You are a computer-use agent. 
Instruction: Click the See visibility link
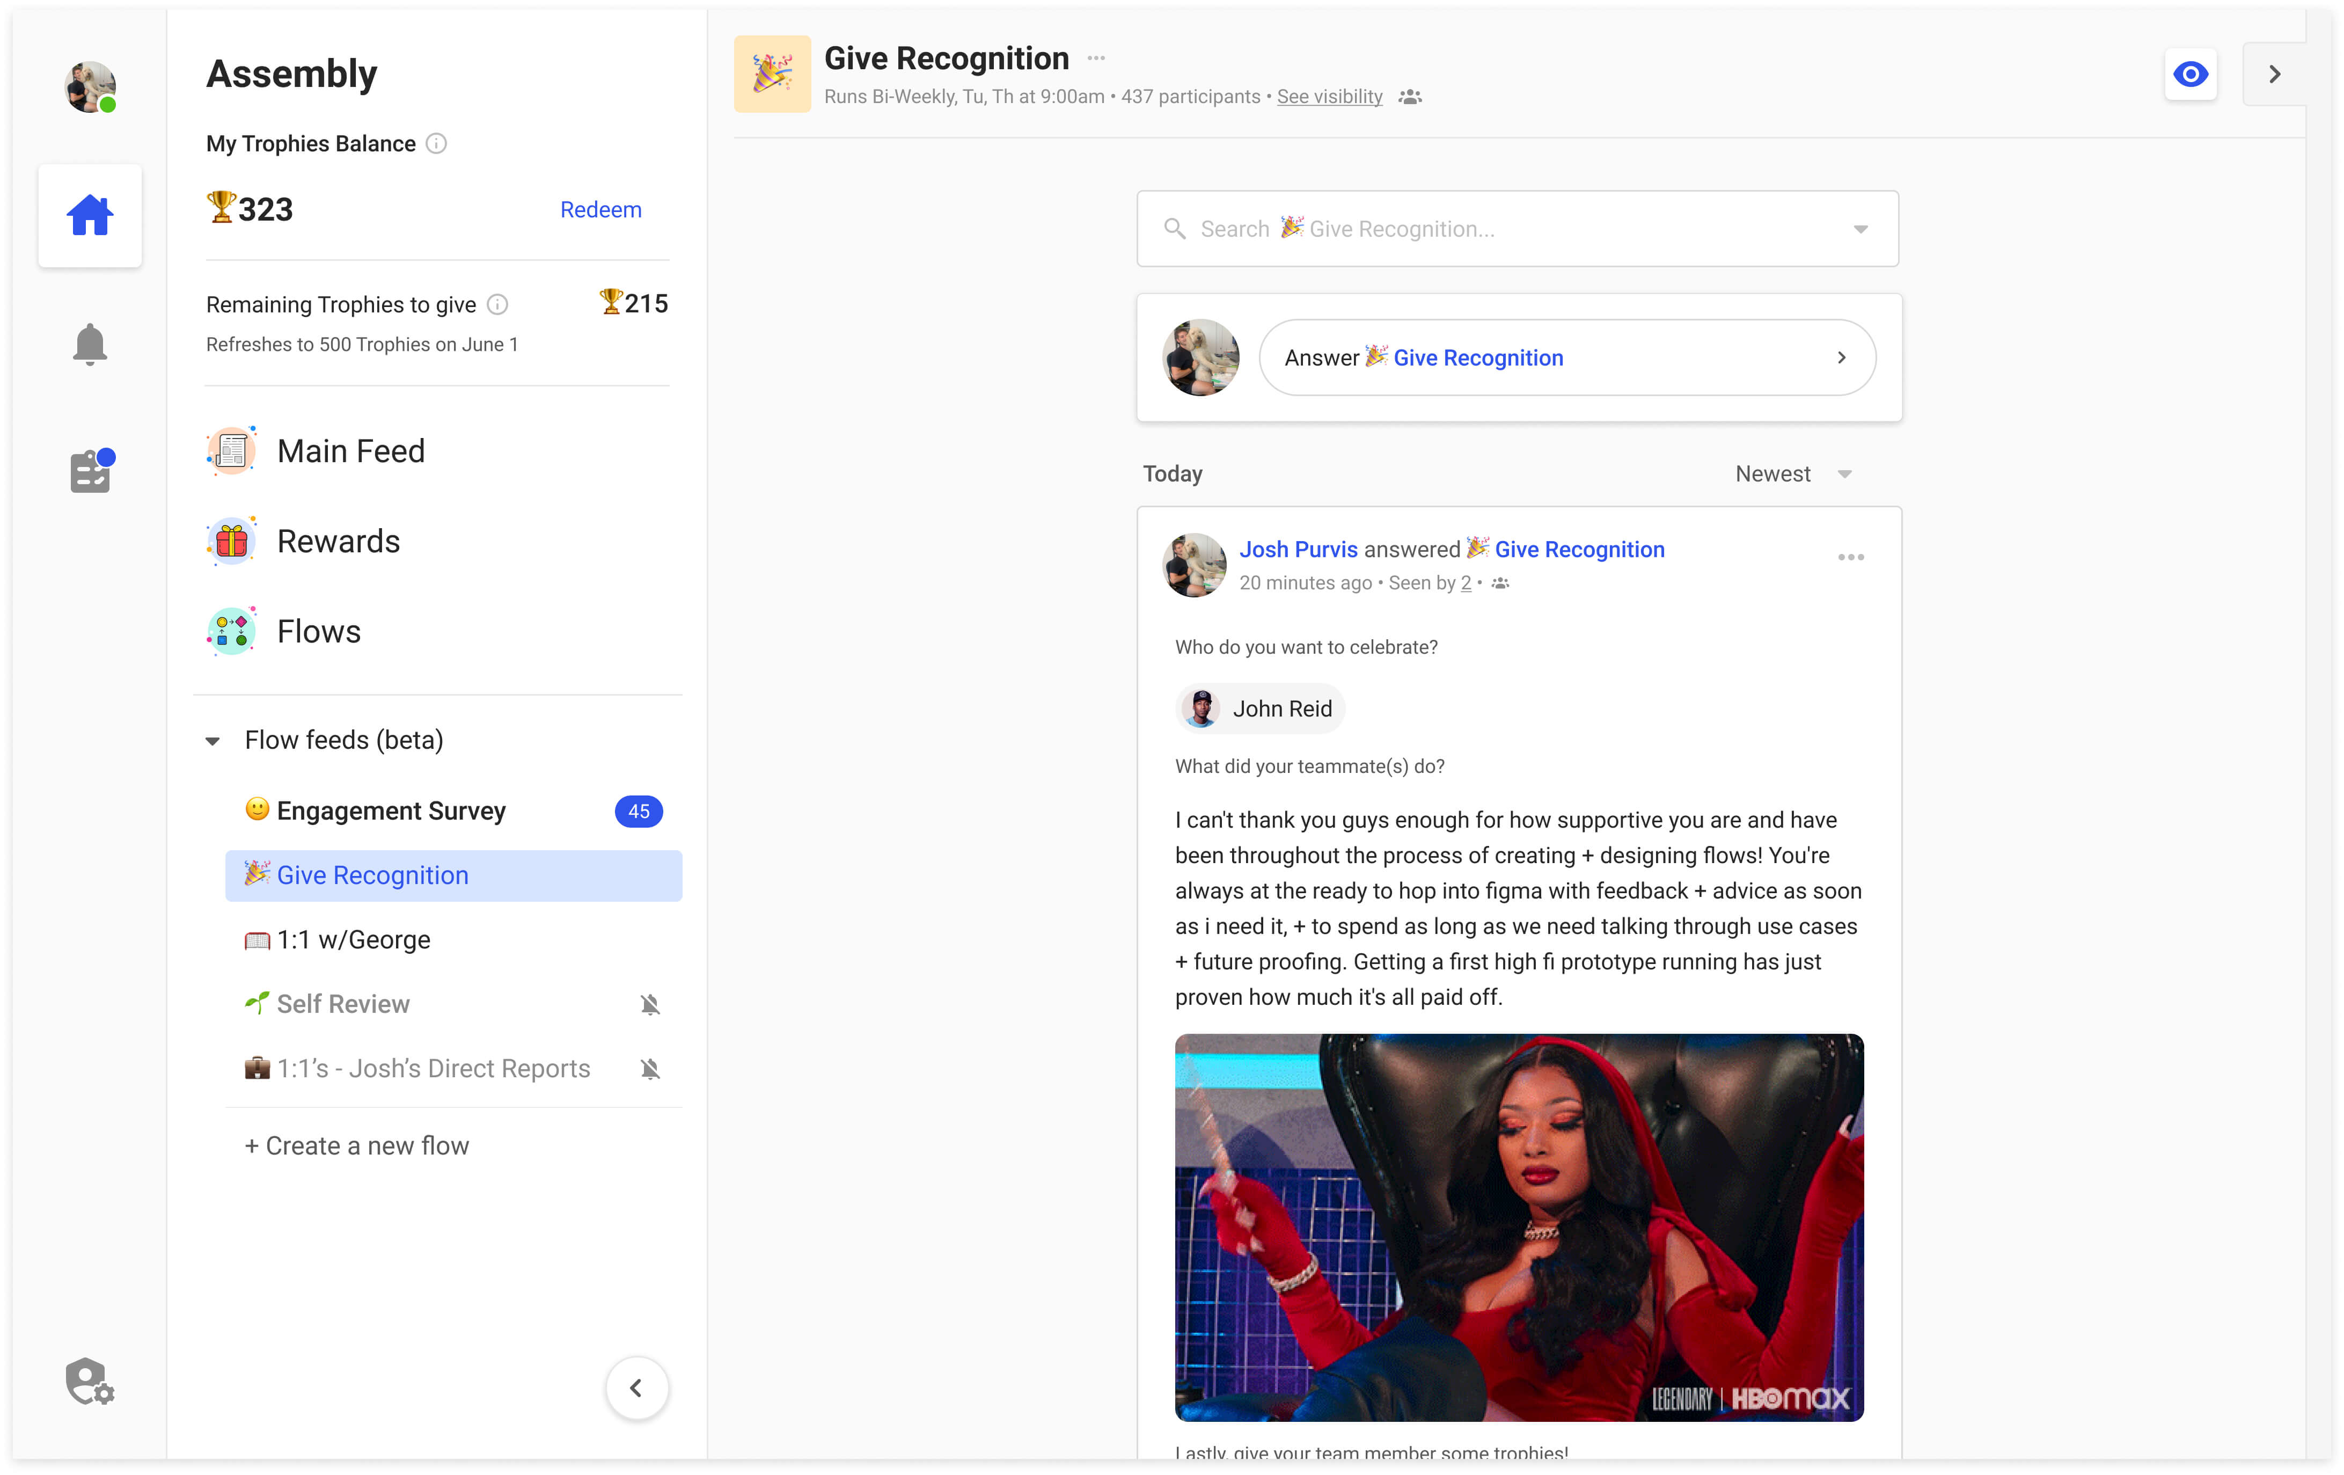click(1329, 97)
